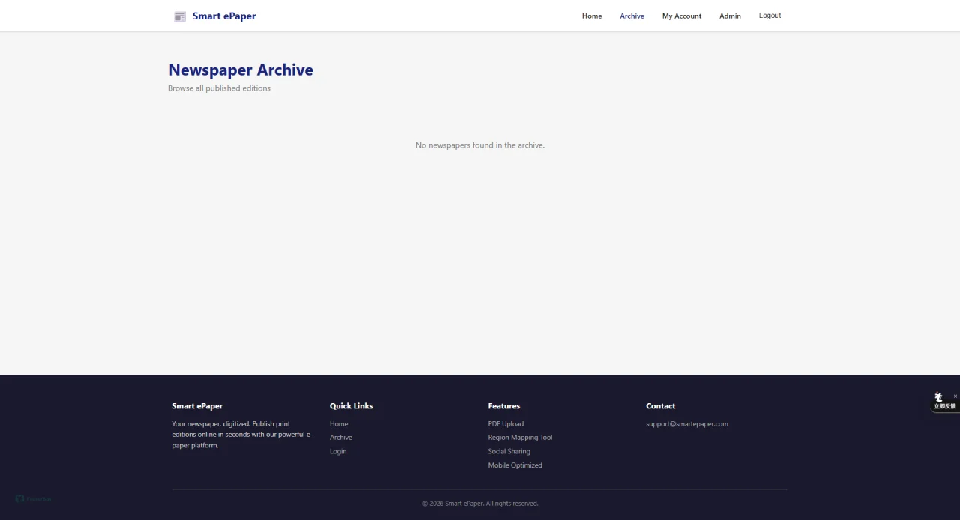The image size is (960, 520).
Task: Open Archive in the top navigation bar
Action: 631,16
